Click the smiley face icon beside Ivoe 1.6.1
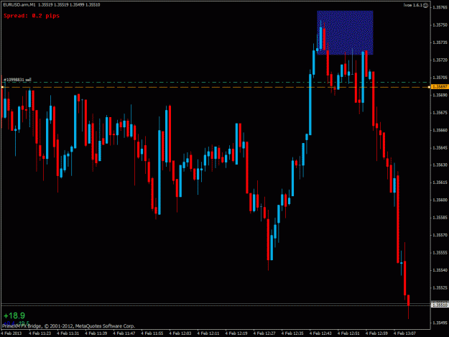Screen dimensions: 449x337 coord(425,6)
